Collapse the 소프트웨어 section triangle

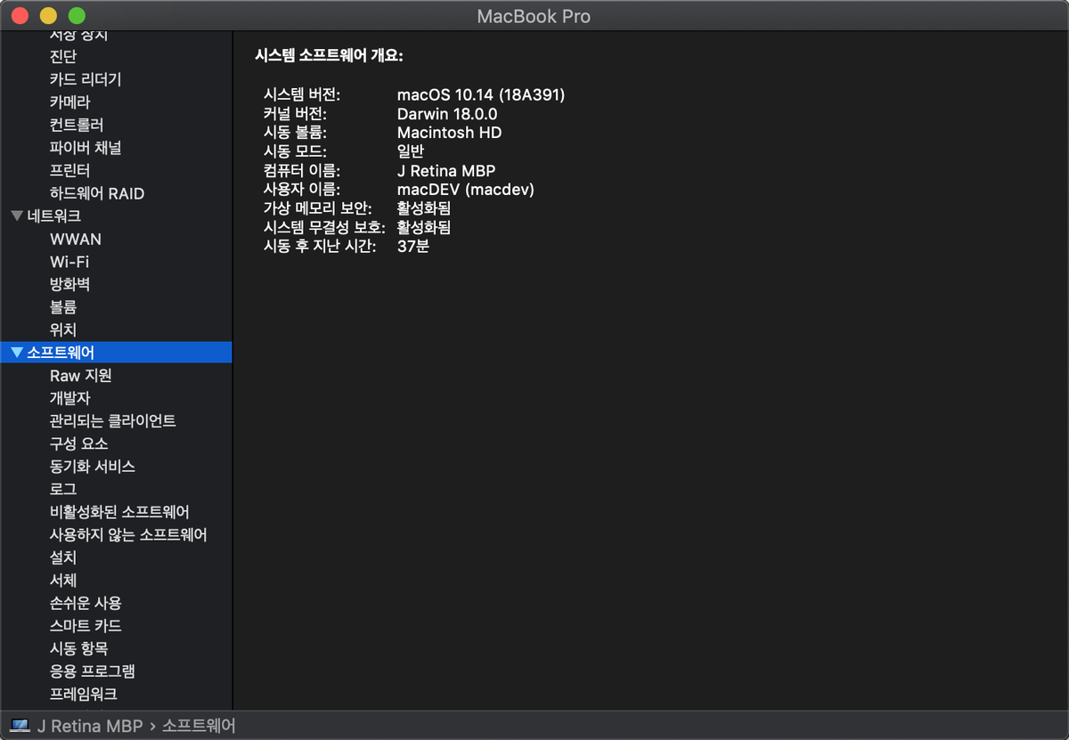[x=17, y=353]
